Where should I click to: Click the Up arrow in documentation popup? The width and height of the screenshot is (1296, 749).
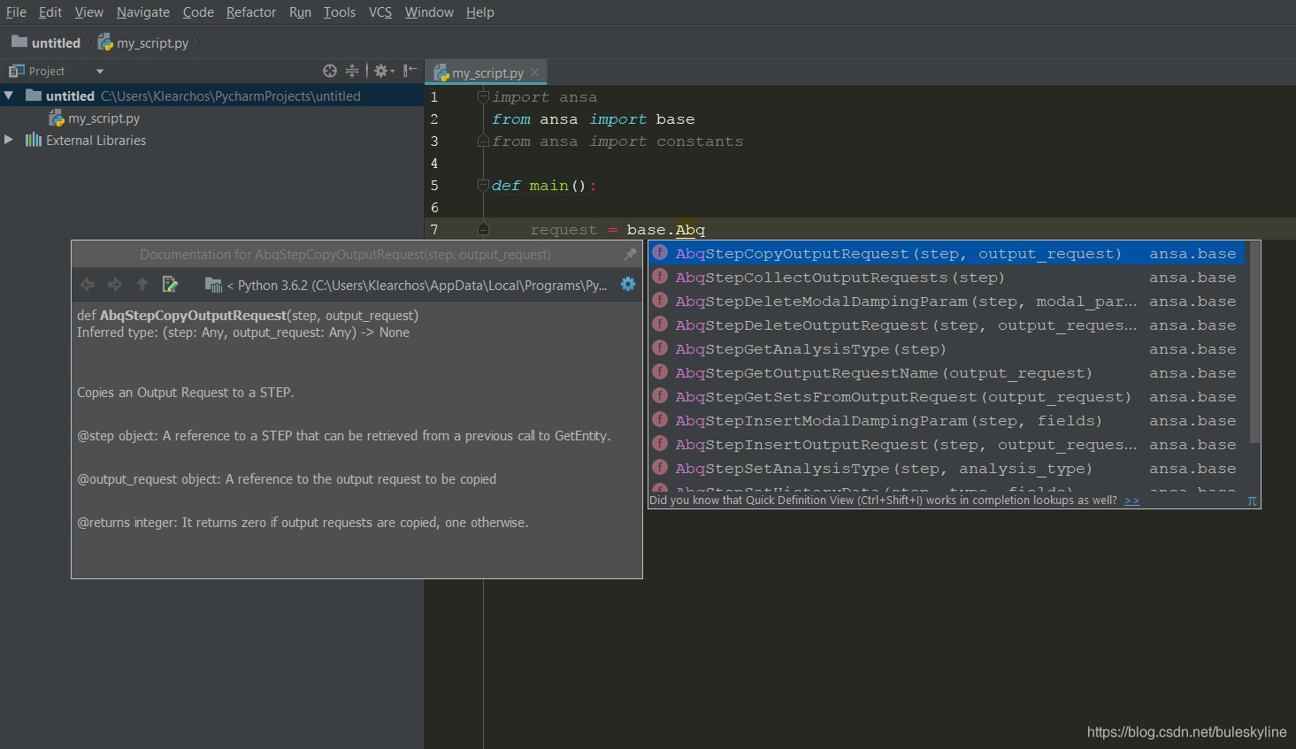142,285
